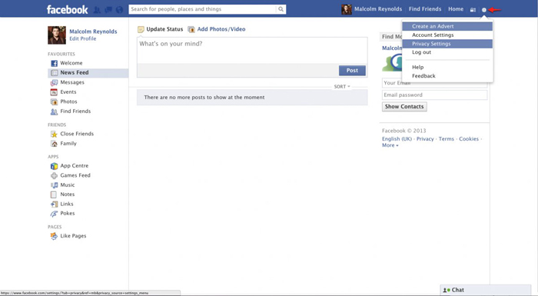
Task: Select Log out from the menu
Action: tap(447, 52)
